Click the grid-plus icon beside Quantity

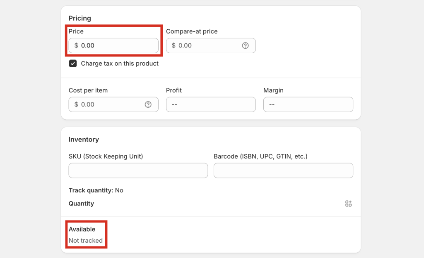tap(348, 204)
